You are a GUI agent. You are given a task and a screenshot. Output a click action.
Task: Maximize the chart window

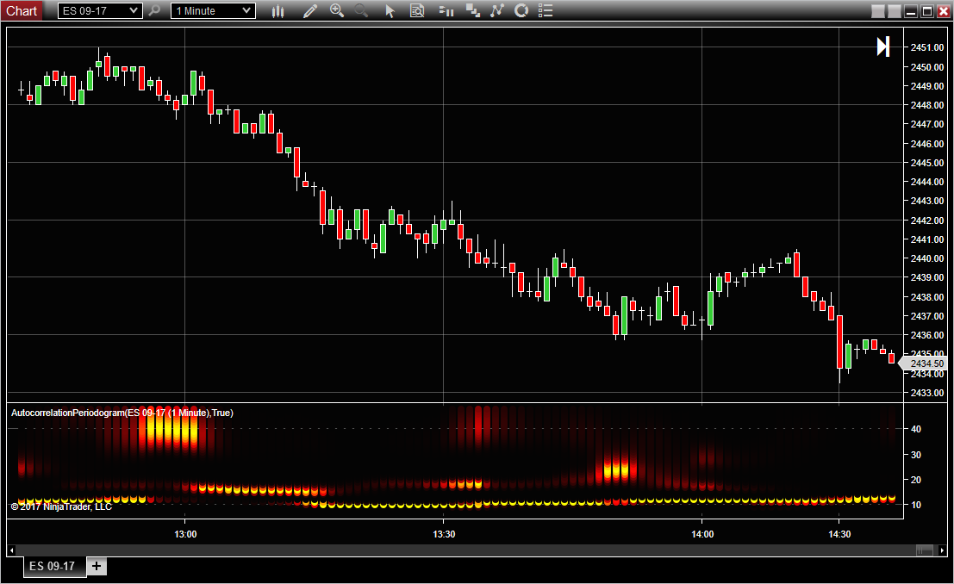pos(927,11)
